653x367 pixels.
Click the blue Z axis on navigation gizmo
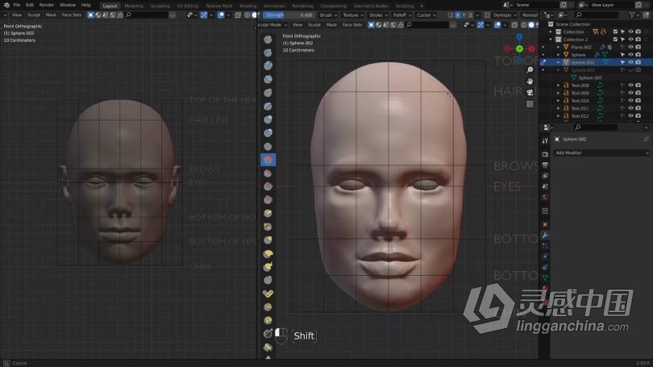pos(519,37)
